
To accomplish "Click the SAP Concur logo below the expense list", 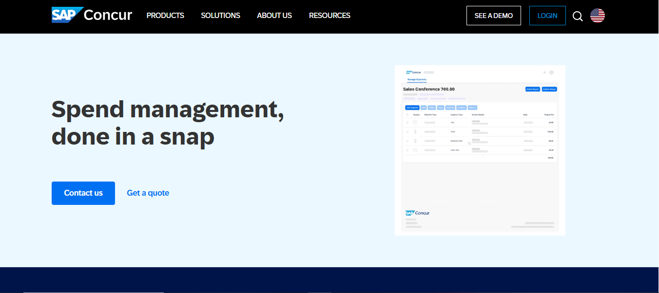I will click(417, 213).
